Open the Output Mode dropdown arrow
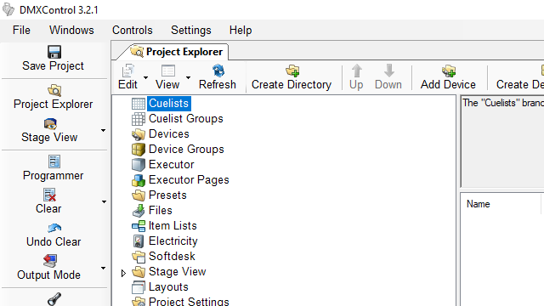Screen dimensions: 544x306 pos(103,269)
